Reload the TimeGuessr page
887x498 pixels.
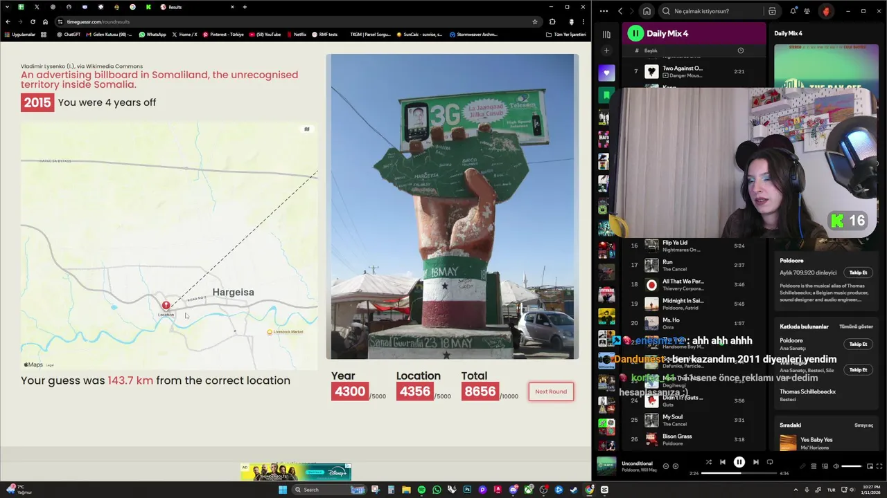point(33,21)
